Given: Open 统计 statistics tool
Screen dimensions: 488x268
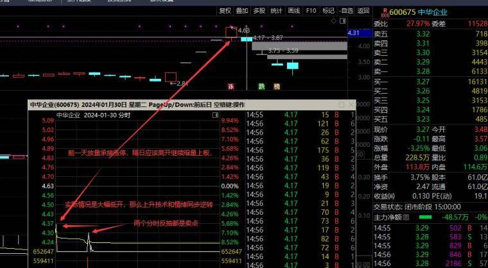Looking at the screenshot, I should click(276, 10).
